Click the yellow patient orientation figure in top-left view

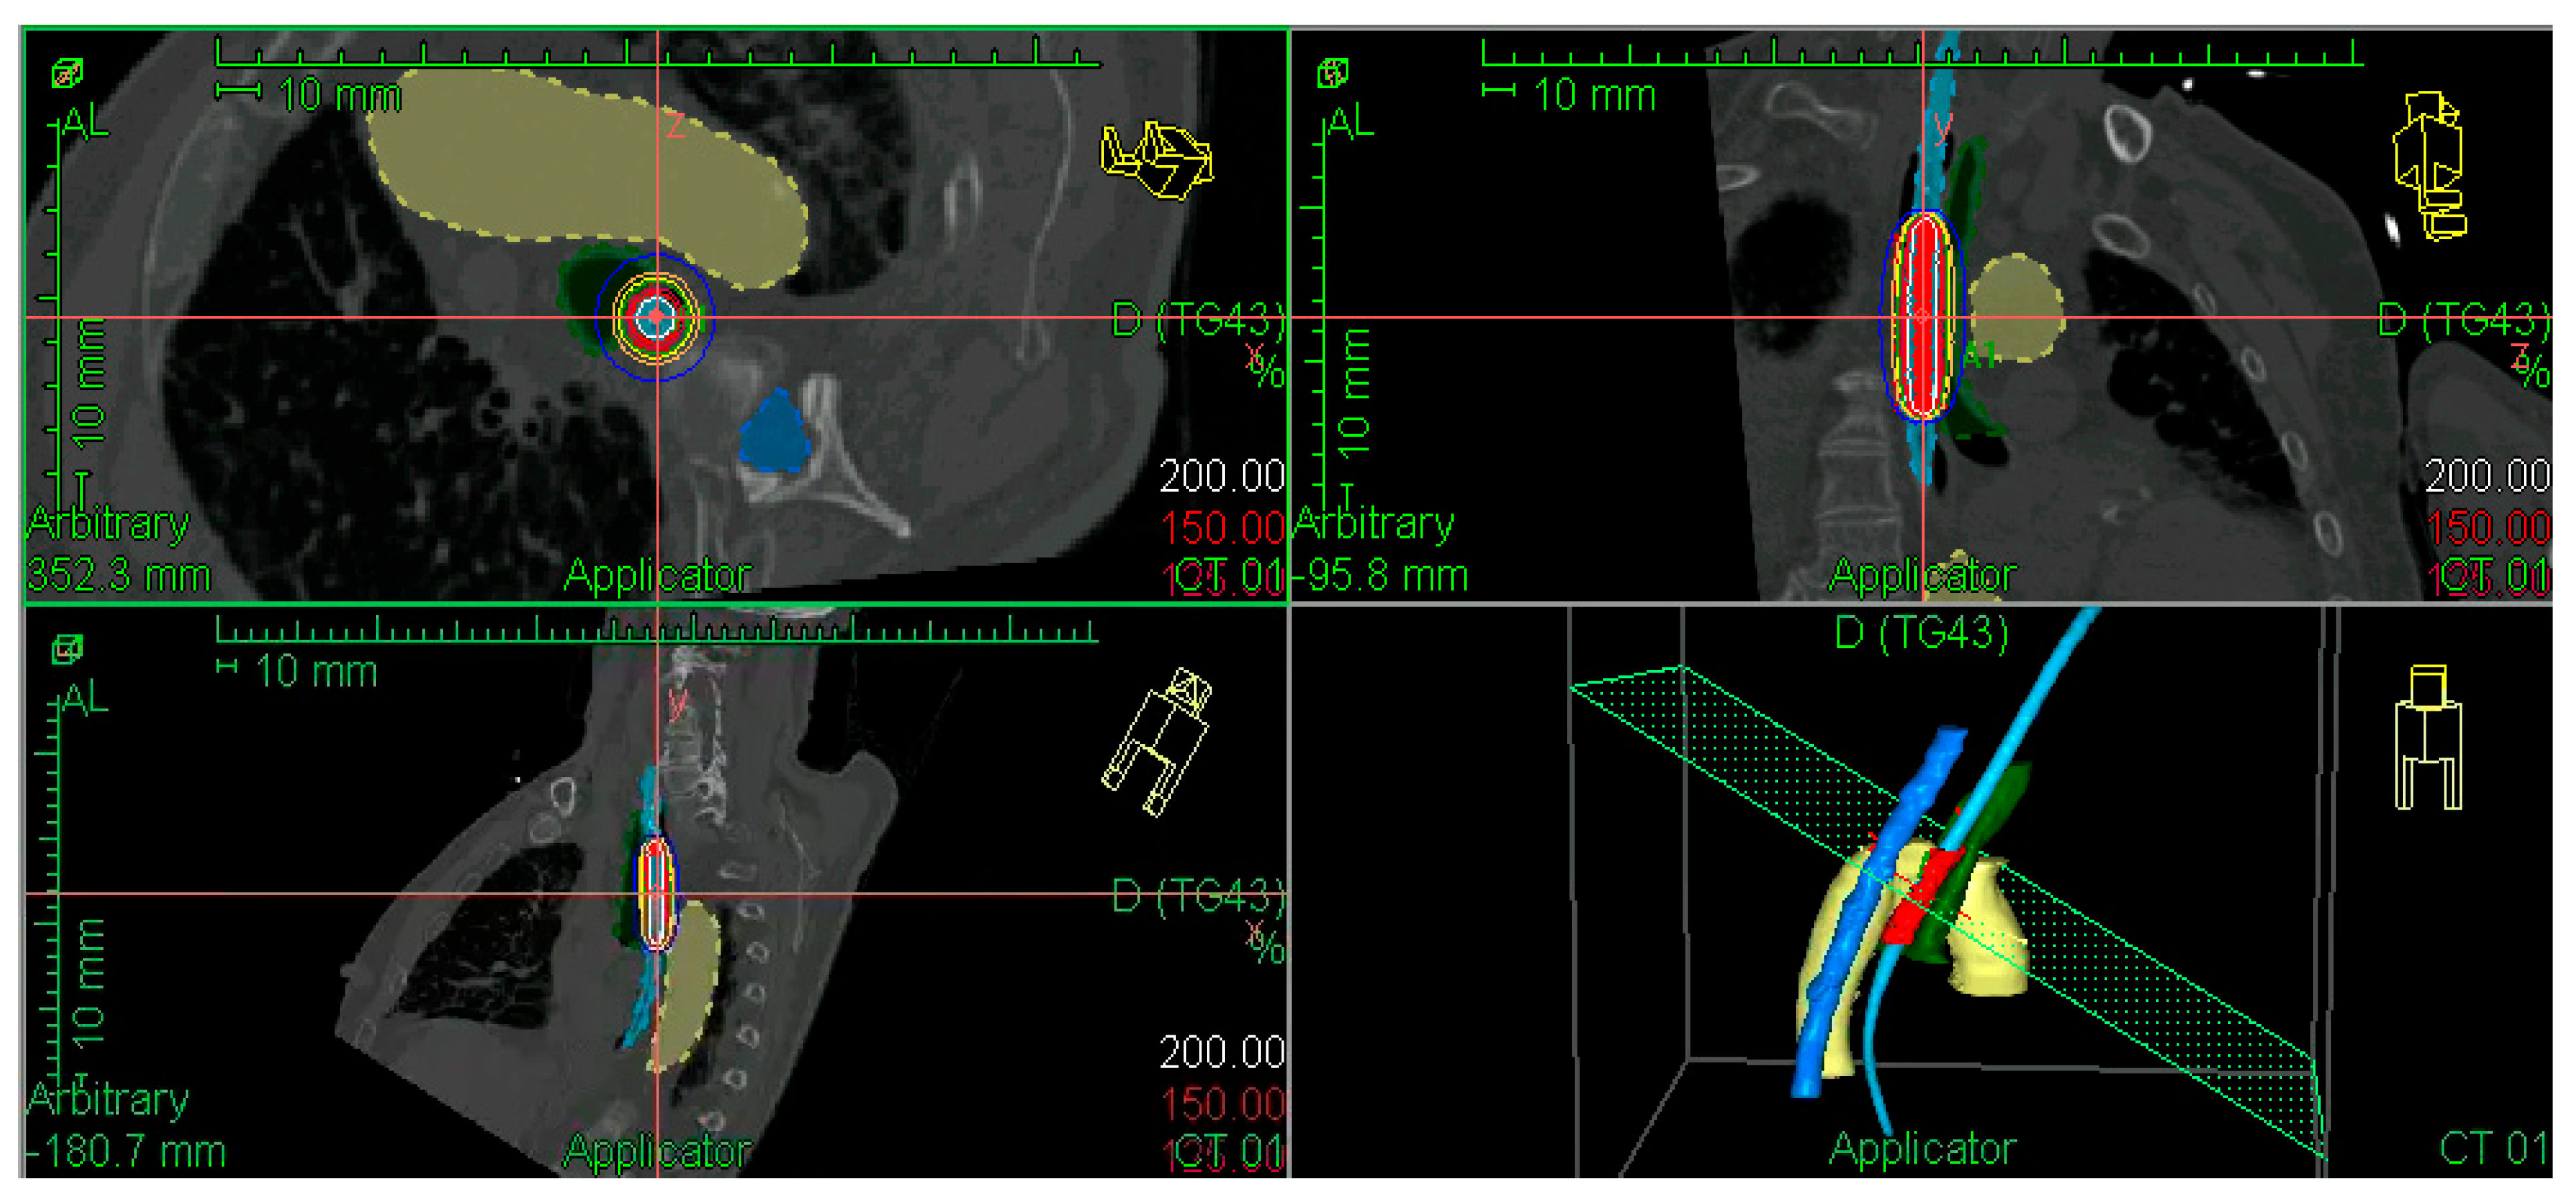click(x=1156, y=160)
